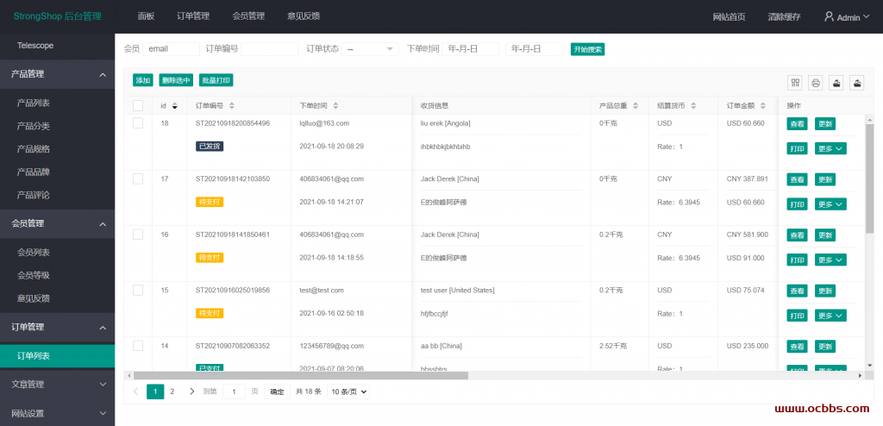
Task: Open the 会员管理 top navigation item
Action: point(248,16)
